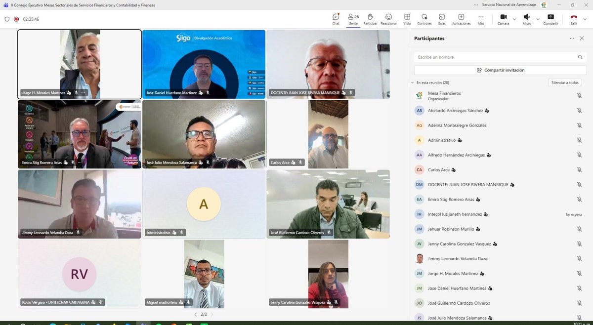Toggle the Cámara on or off

click(503, 19)
